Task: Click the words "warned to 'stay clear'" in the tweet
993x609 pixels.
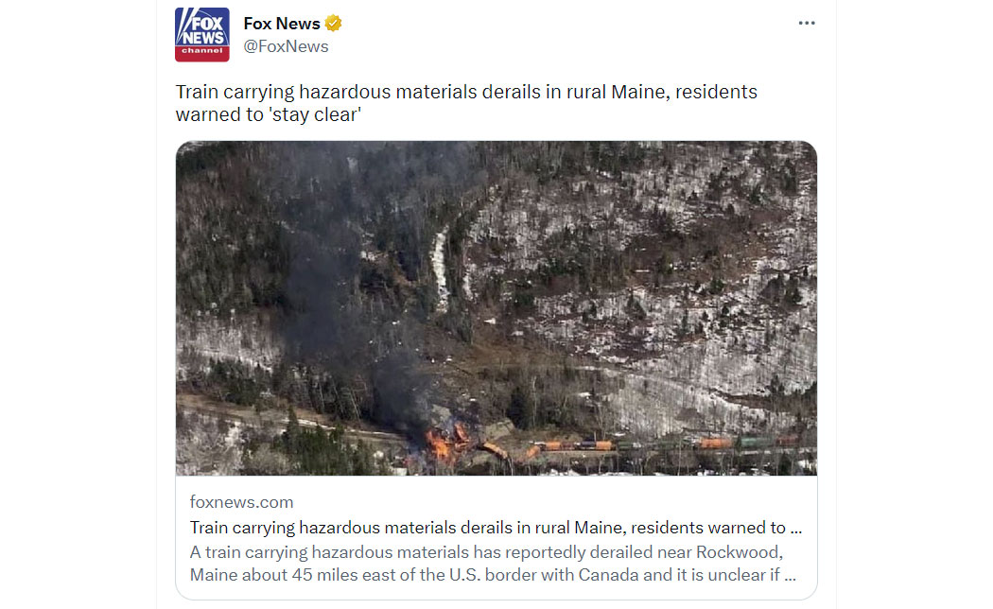Action: coord(269,114)
